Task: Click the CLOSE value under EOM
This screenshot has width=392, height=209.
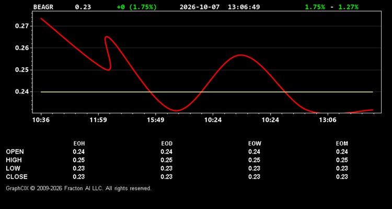Action: pos(342,177)
